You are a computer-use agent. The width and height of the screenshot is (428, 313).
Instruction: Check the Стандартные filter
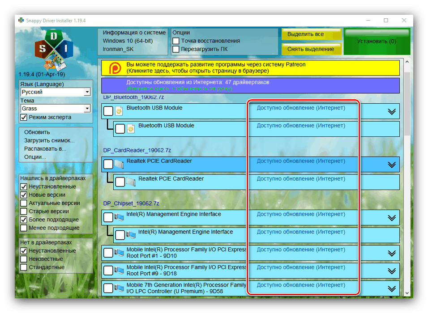(x=24, y=267)
